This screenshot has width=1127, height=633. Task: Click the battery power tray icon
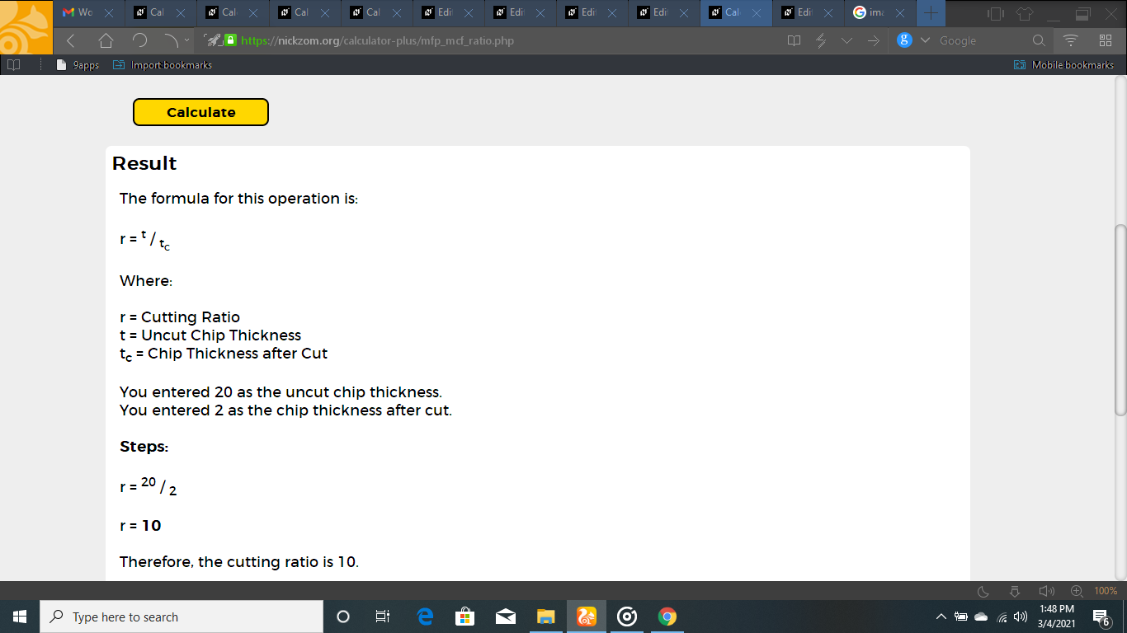[961, 617]
